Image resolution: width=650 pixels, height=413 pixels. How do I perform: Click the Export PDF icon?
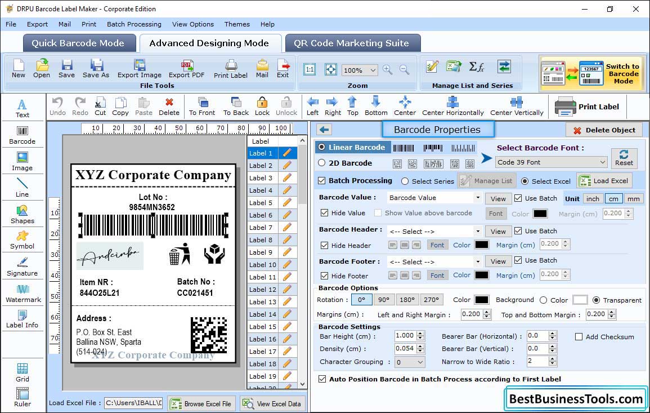[186, 69]
